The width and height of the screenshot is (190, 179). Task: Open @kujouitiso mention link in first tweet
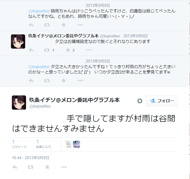(39, 11)
